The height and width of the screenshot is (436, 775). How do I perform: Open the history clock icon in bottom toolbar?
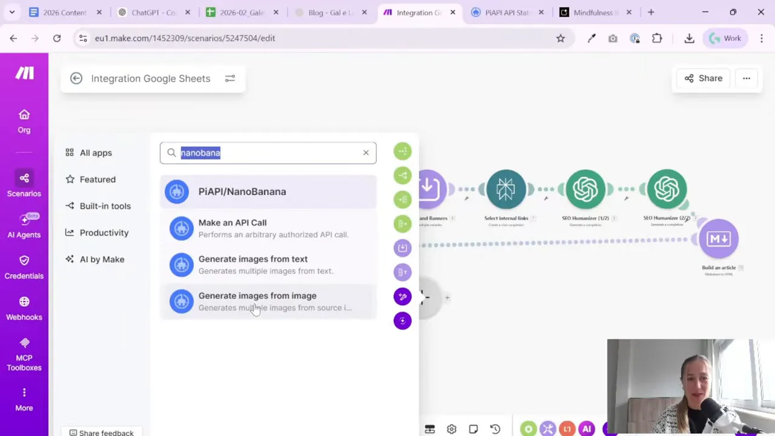pyautogui.click(x=495, y=429)
